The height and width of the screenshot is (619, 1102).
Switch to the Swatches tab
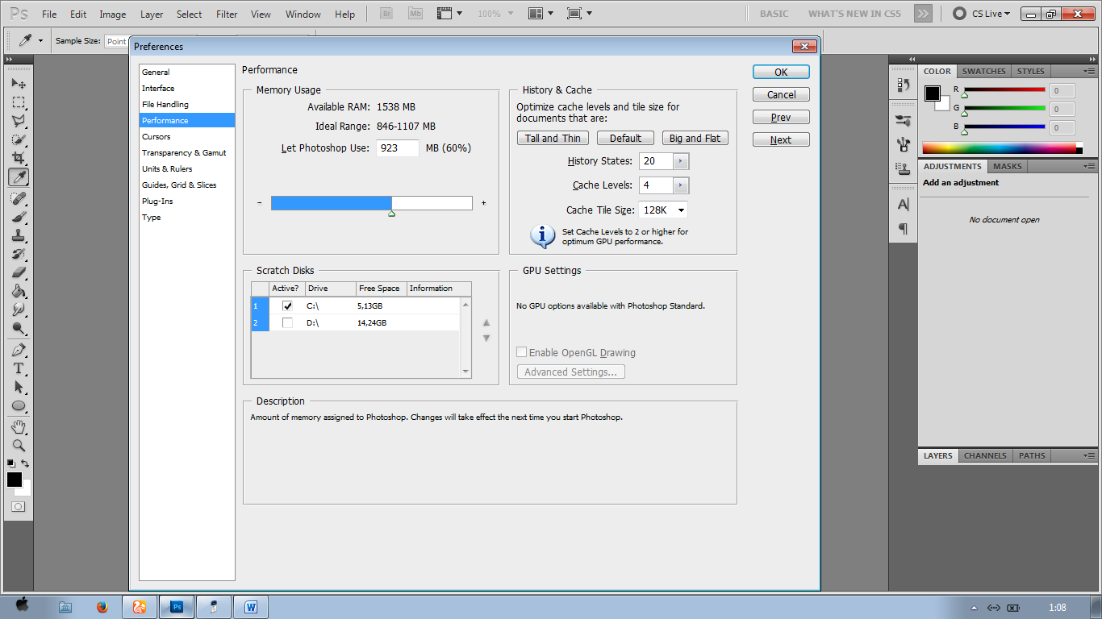click(983, 71)
